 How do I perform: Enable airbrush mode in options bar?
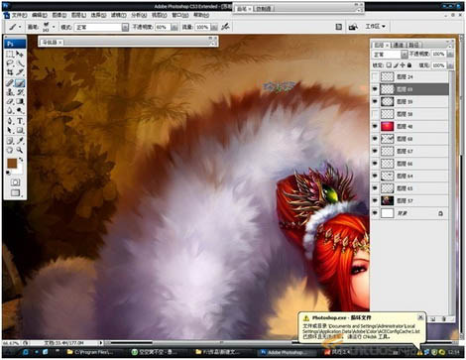pyautogui.click(x=225, y=27)
